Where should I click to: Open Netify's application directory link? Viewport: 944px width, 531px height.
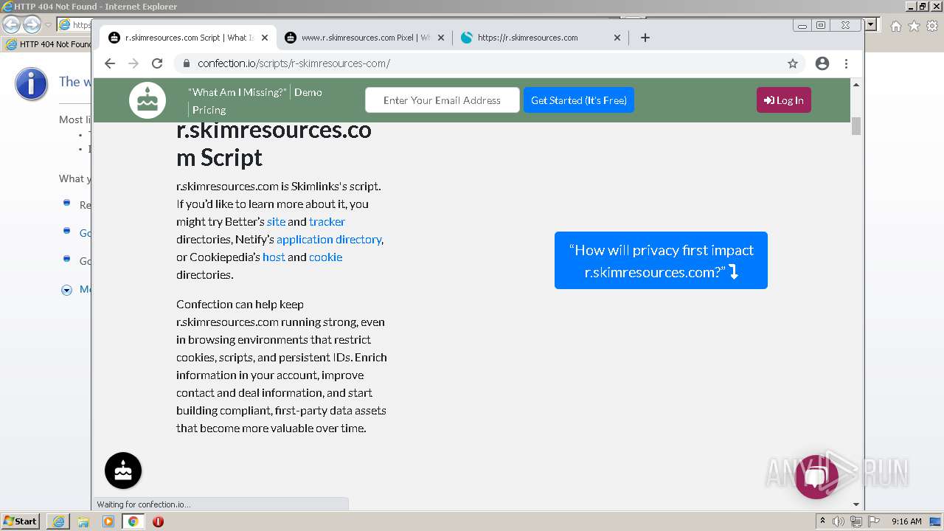click(x=329, y=239)
